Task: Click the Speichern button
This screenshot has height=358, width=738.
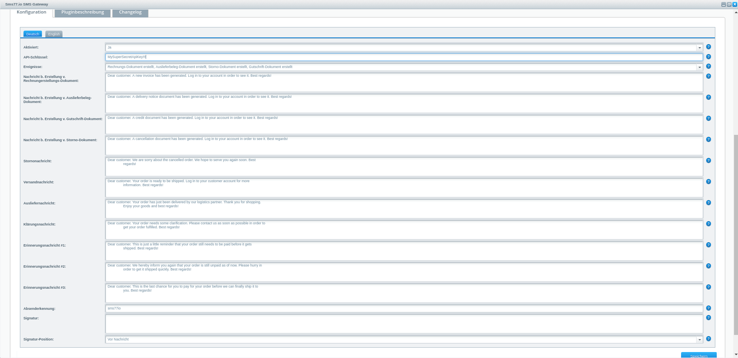Action: (699, 355)
